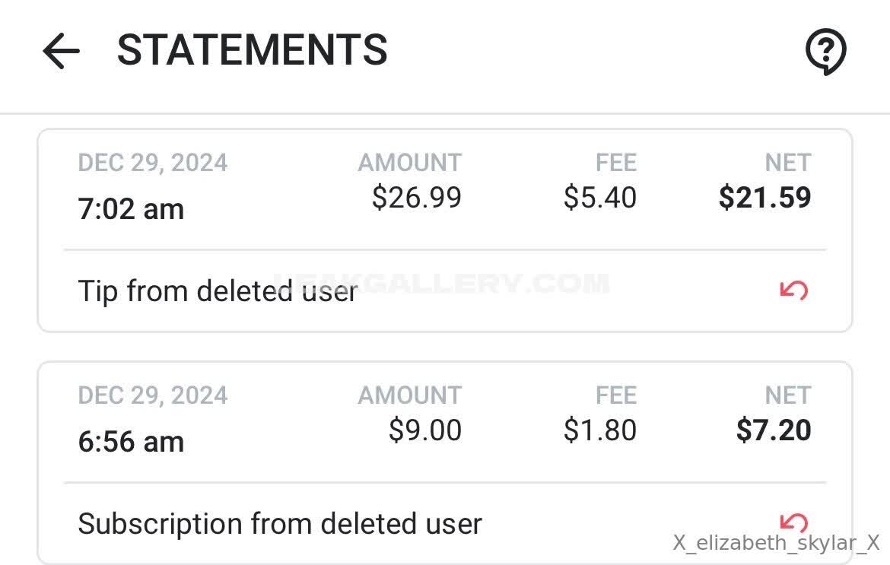The width and height of the screenshot is (890, 565).
Task: Click the $1.80 fee value
Action: point(599,430)
